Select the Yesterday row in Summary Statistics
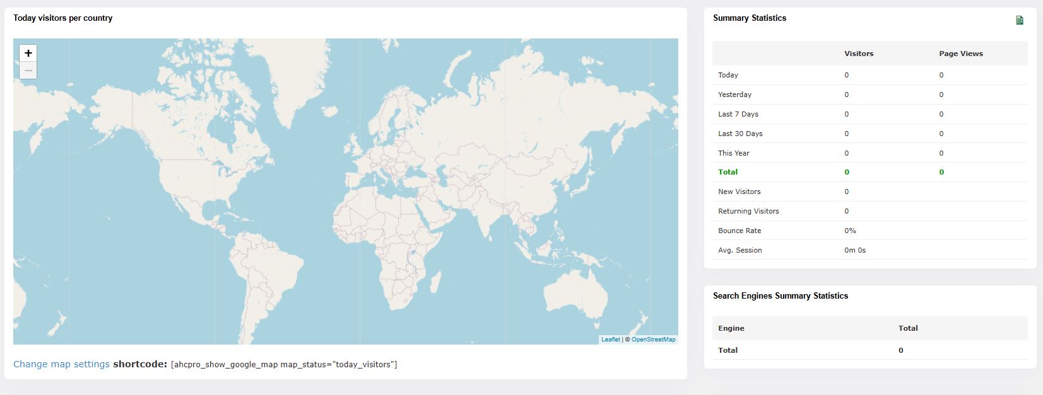Screen dimensions: 1043x395 tap(734, 94)
